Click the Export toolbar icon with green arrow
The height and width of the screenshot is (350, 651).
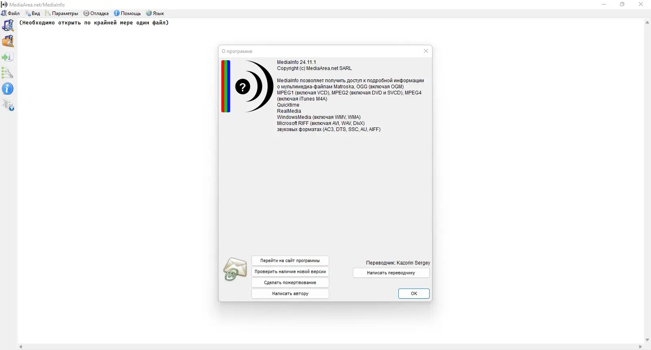(8, 57)
